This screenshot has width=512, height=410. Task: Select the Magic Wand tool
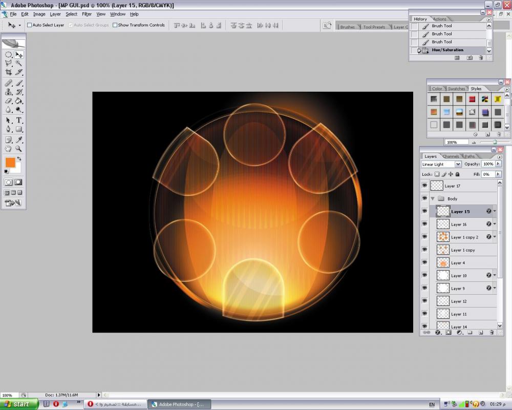tap(18, 63)
